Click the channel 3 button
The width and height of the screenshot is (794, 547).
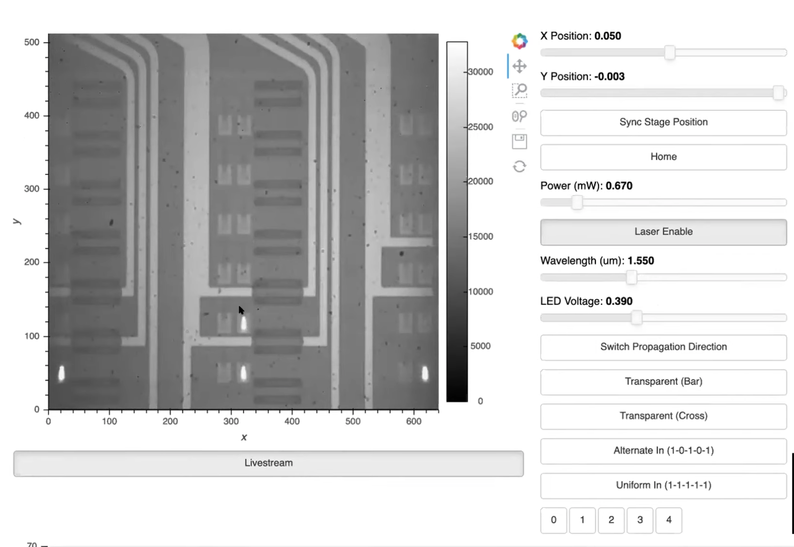tap(640, 520)
